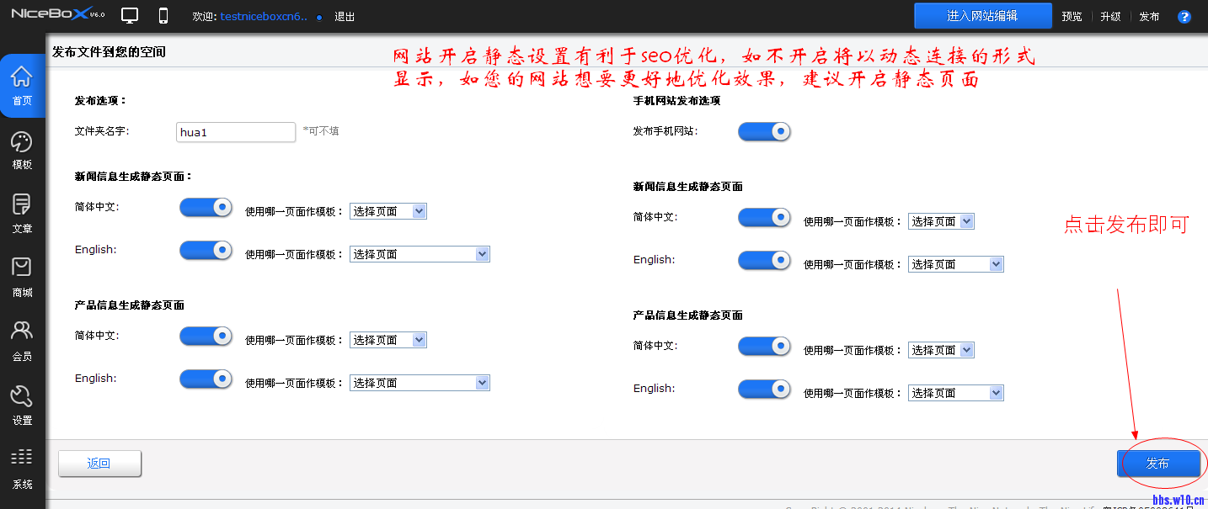
Task: Switch to desktop view with the monitor icon
Action: point(129,14)
